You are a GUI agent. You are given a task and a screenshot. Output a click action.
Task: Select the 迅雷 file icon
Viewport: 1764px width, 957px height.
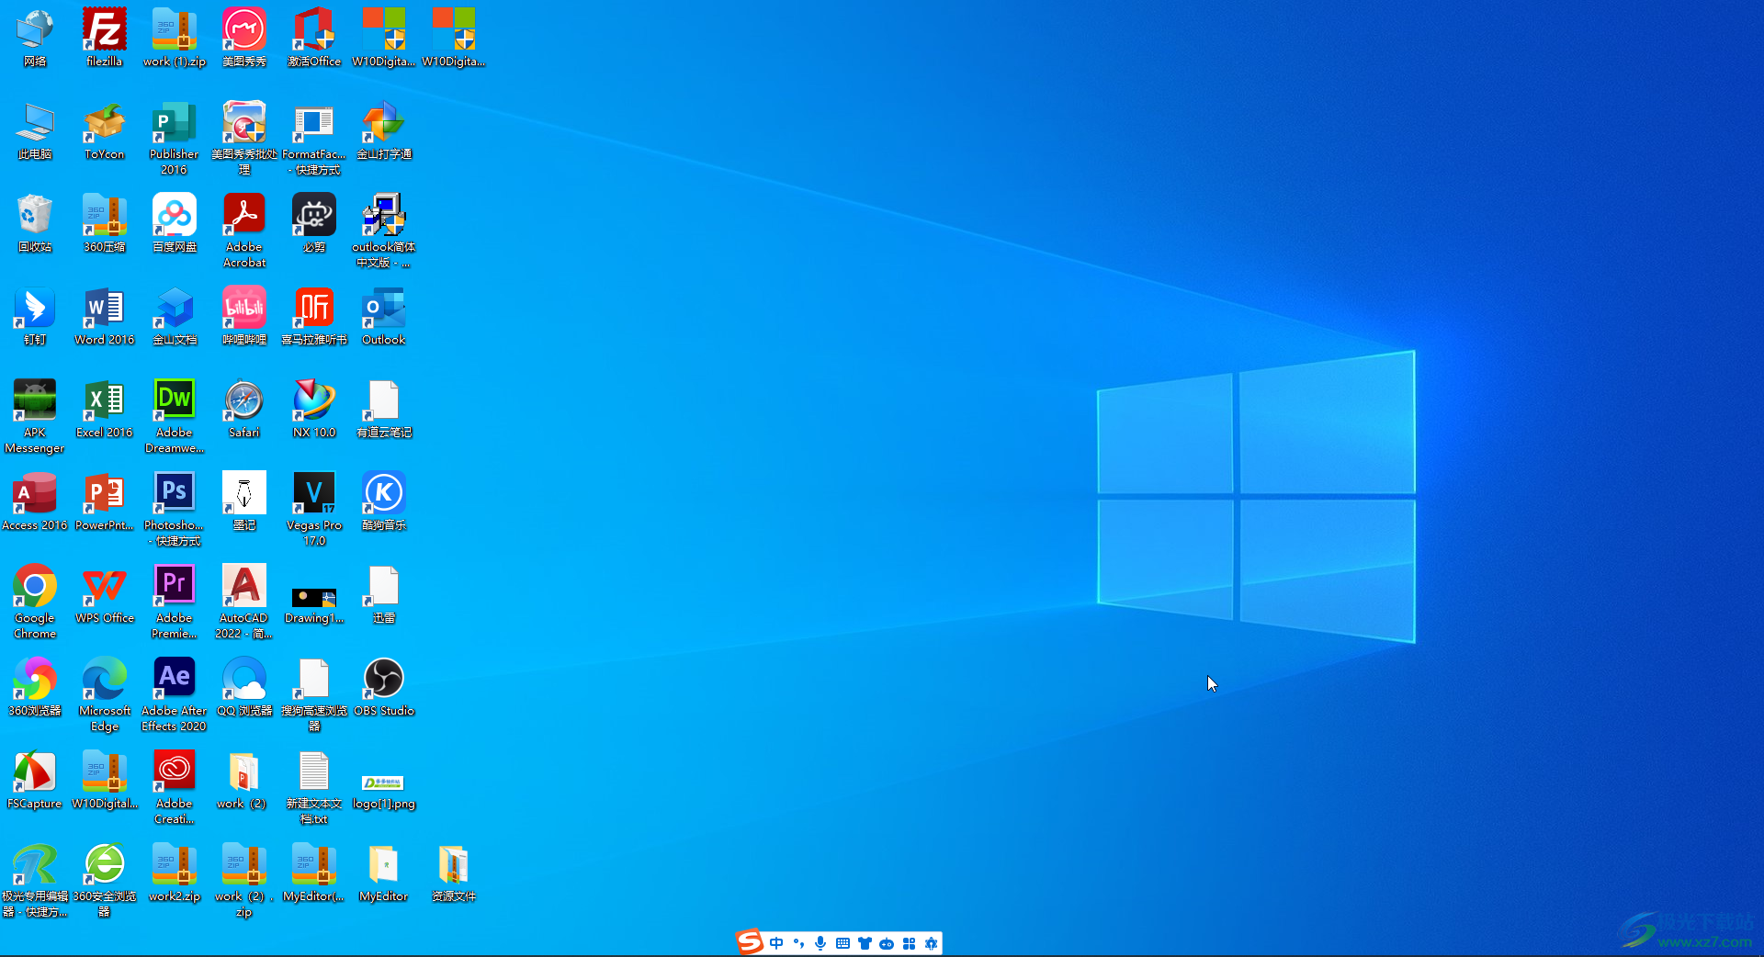(x=384, y=587)
